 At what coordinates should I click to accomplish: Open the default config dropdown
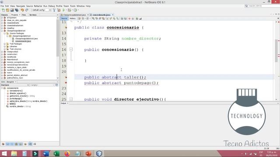(41, 10)
